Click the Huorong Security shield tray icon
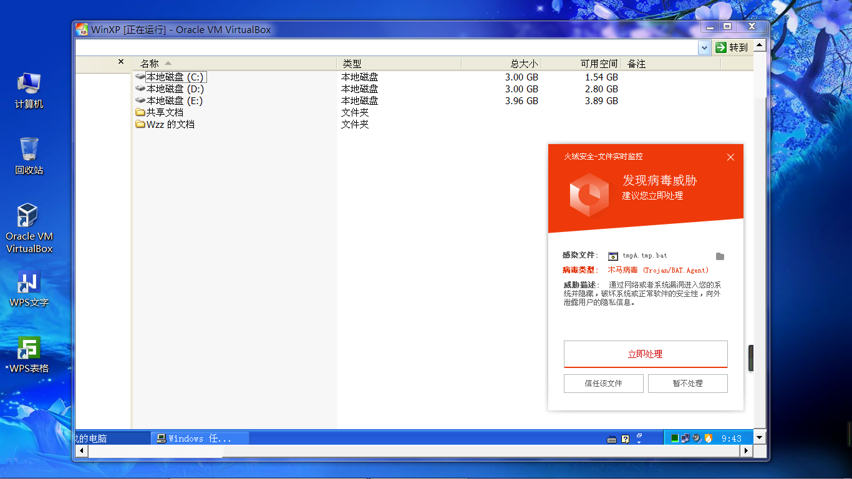The height and width of the screenshot is (479, 852). pos(709,438)
